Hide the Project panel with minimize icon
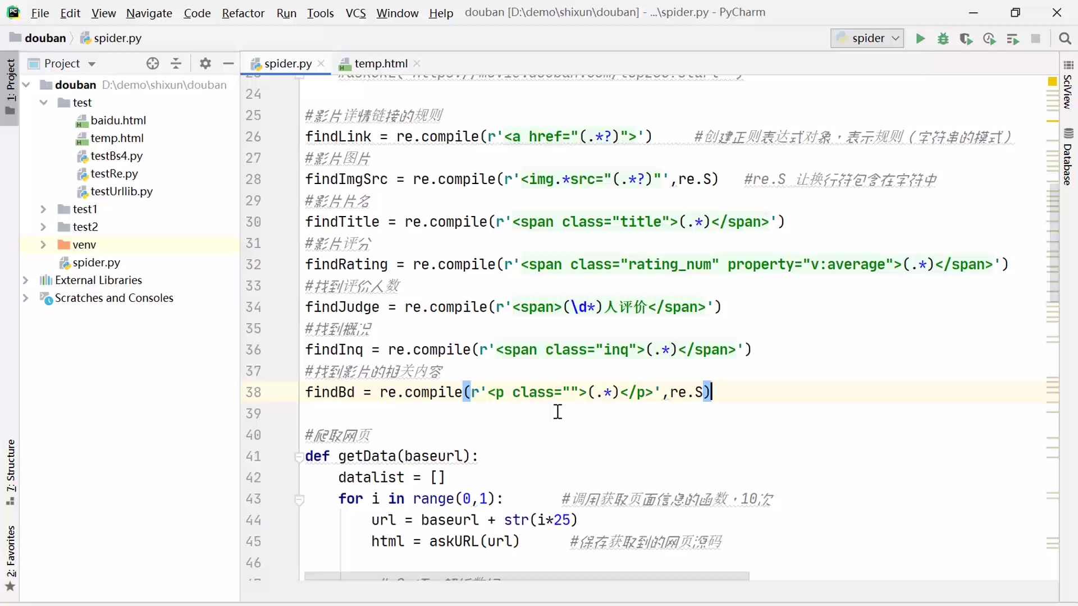 227,63
